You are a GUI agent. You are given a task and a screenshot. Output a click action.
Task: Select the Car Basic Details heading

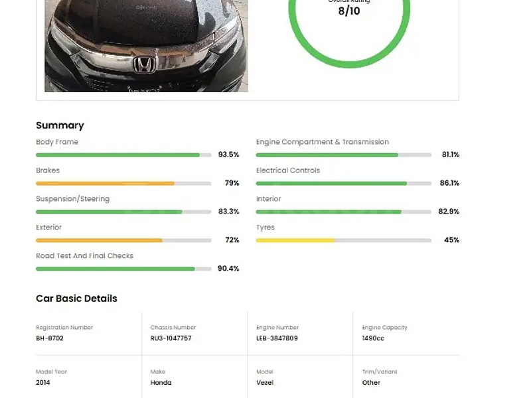pos(76,298)
